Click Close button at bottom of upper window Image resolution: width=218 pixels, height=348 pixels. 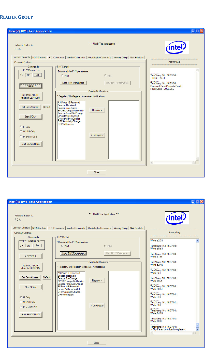tap(97, 172)
